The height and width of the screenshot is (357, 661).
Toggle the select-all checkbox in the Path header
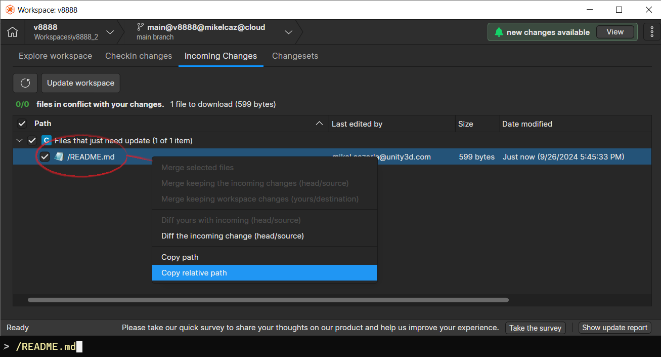(22, 123)
